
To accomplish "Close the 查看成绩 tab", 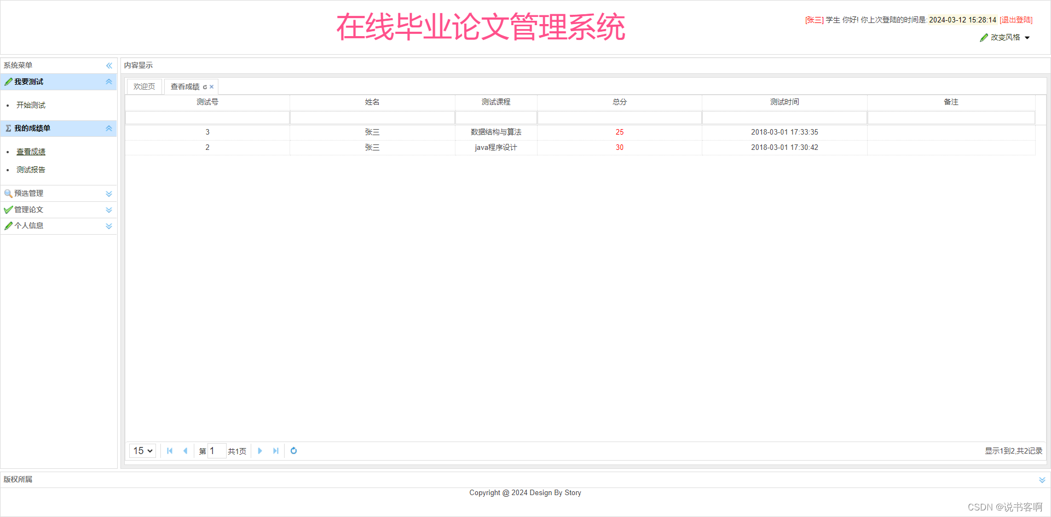I will tap(212, 87).
